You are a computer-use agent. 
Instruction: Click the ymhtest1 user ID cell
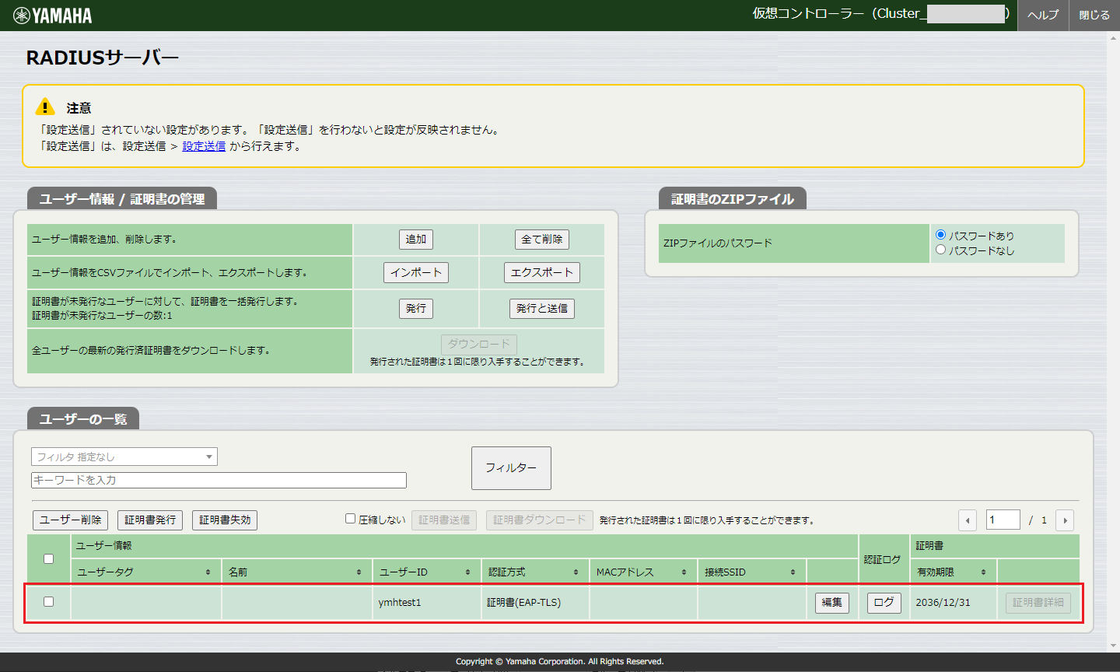click(x=427, y=603)
